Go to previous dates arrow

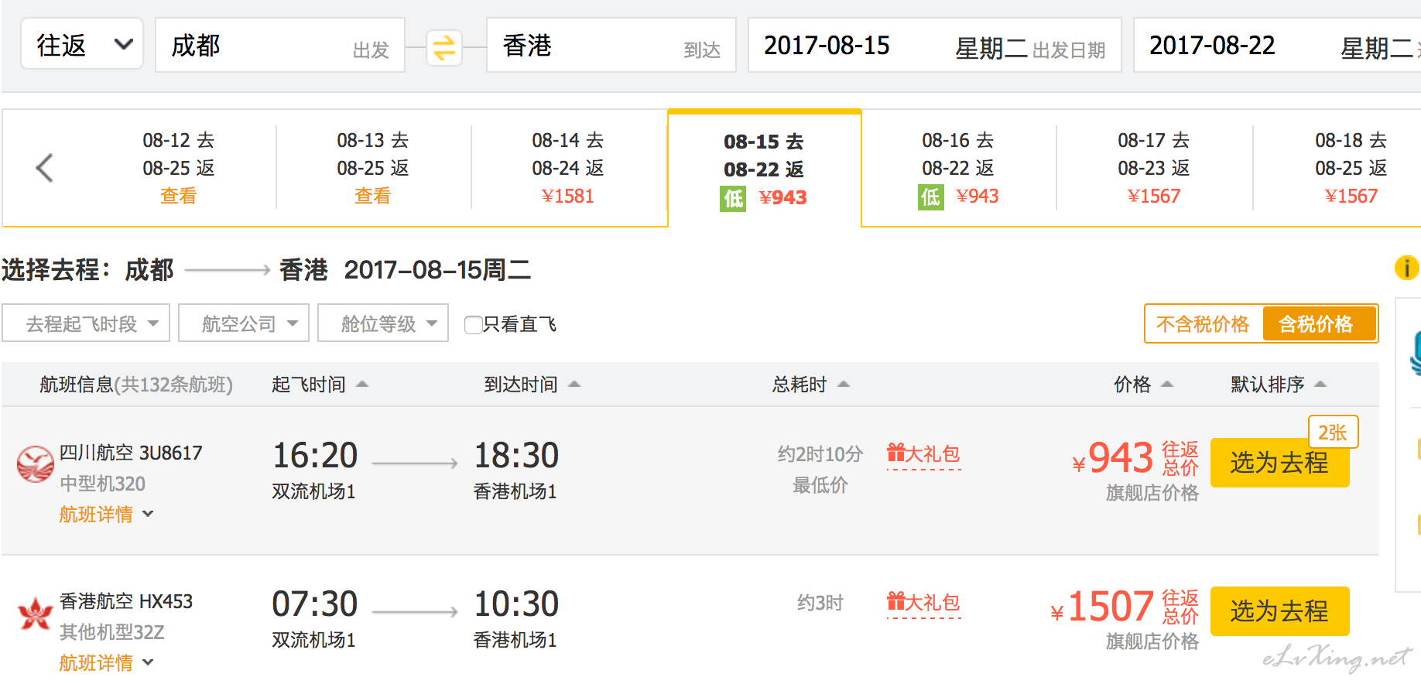tap(45, 167)
